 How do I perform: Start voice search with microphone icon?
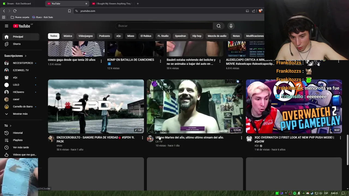click(231, 26)
